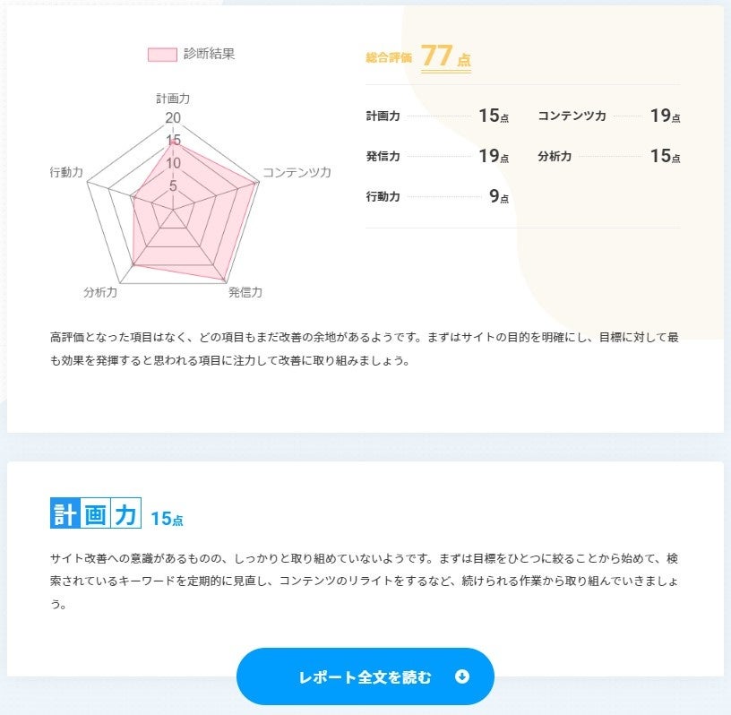
Task: Click the 分析力 axis label below the radar chart
Action: [100, 292]
